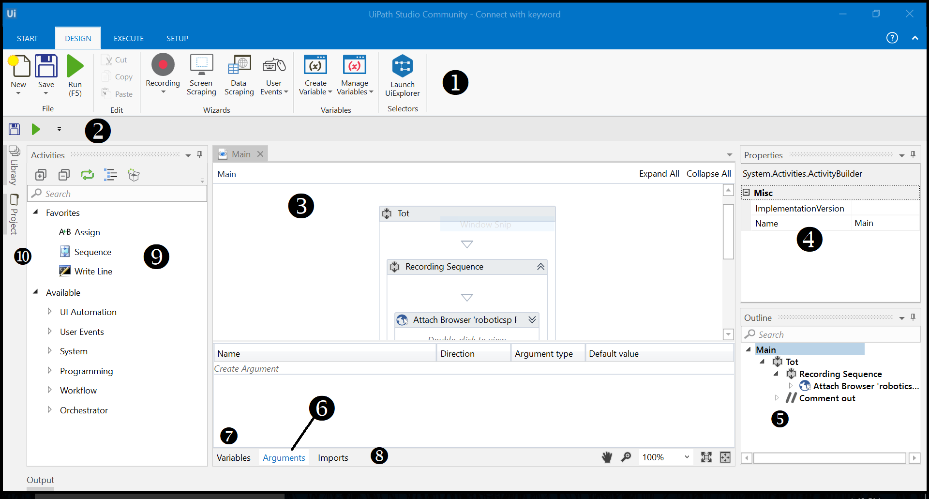Switch to the EXECUTE ribbon tab

click(129, 38)
